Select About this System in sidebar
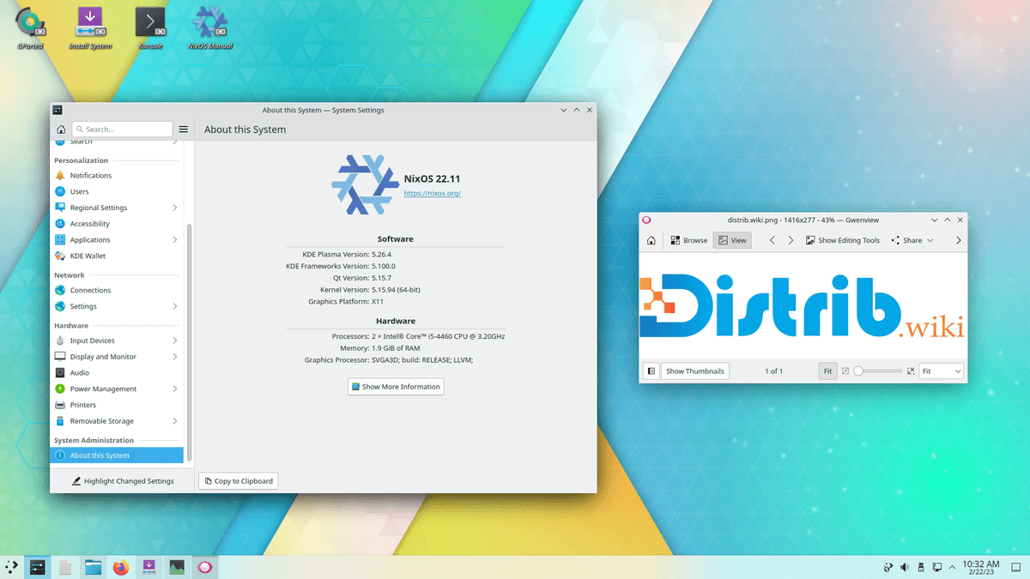This screenshot has height=579, width=1030. [117, 455]
